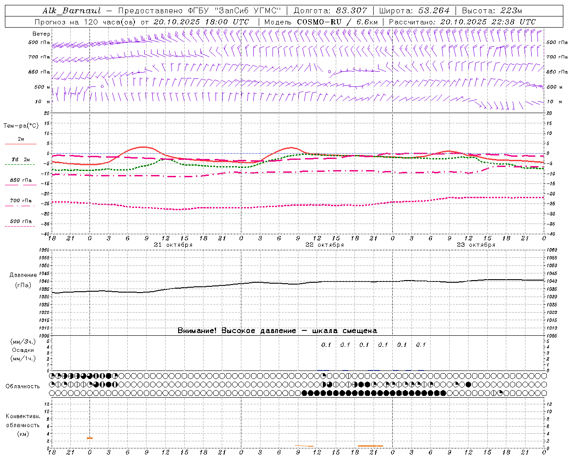
Task: Click the orange convective bar at hour 0, 21 October
Action: pos(90,438)
